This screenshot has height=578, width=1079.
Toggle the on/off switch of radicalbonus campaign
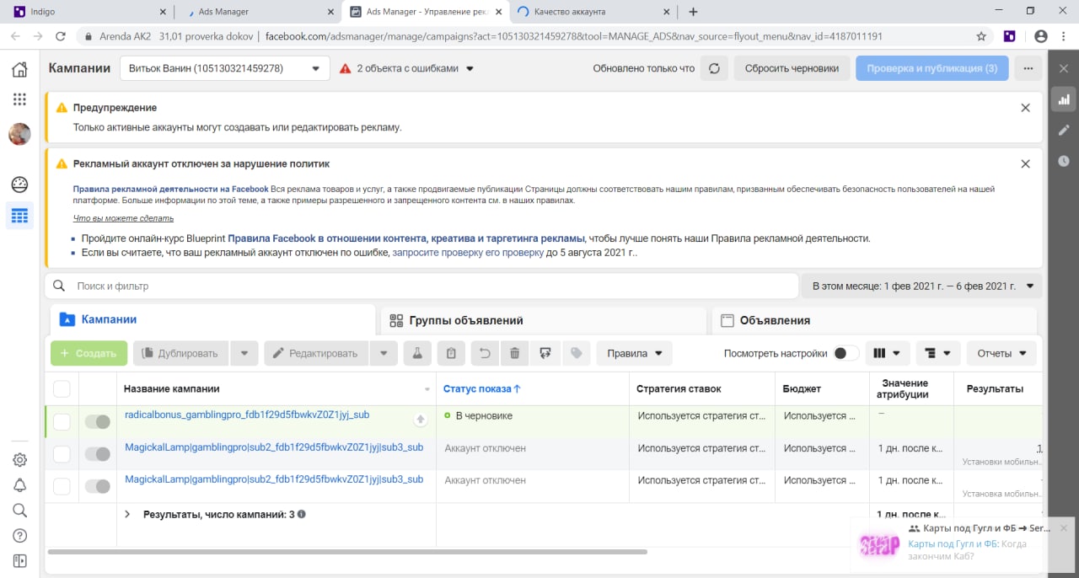[x=98, y=422]
